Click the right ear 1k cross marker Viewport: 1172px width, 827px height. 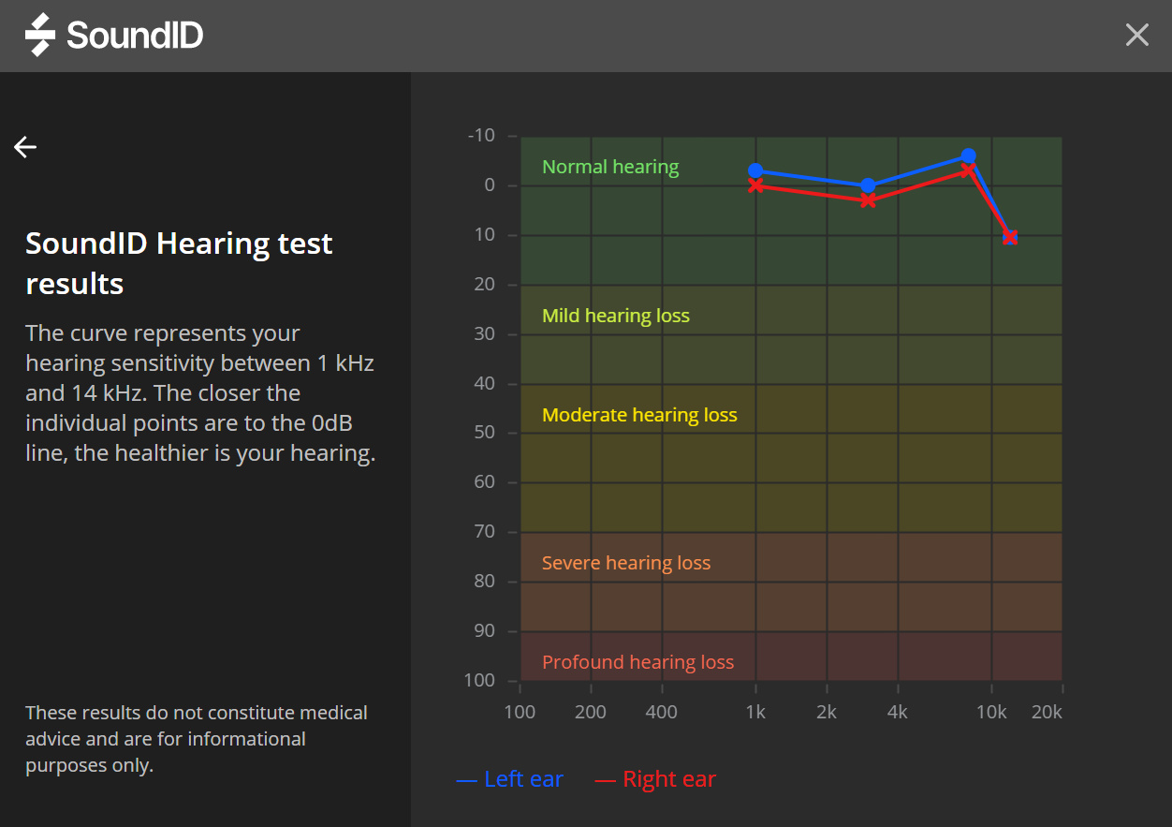click(x=755, y=185)
